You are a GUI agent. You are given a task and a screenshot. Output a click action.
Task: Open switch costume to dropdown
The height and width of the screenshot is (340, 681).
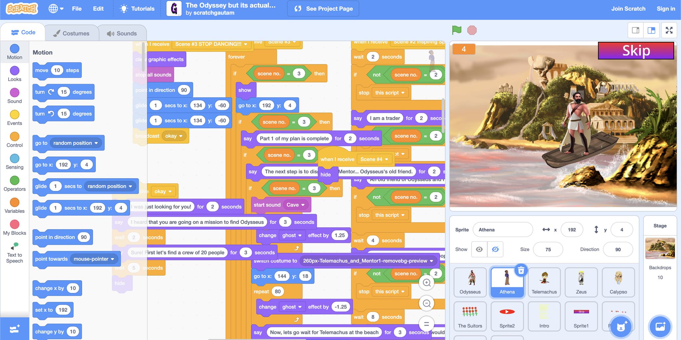click(368, 261)
